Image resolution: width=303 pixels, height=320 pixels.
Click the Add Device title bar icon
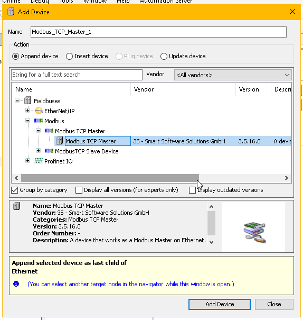[x=11, y=12]
